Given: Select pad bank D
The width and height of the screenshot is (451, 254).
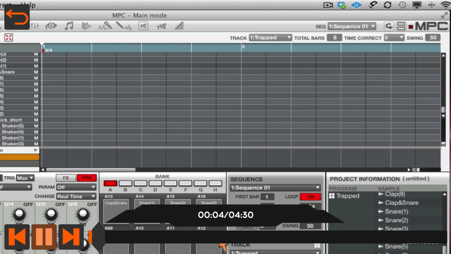Looking at the screenshot, I should click(x=155, y=183).
